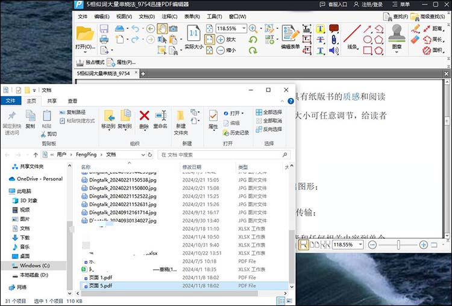Select the Hand tool
Image resolution: width=452 pixels, height=306 pixels.
pyautogui.click(x=162, y=28)
